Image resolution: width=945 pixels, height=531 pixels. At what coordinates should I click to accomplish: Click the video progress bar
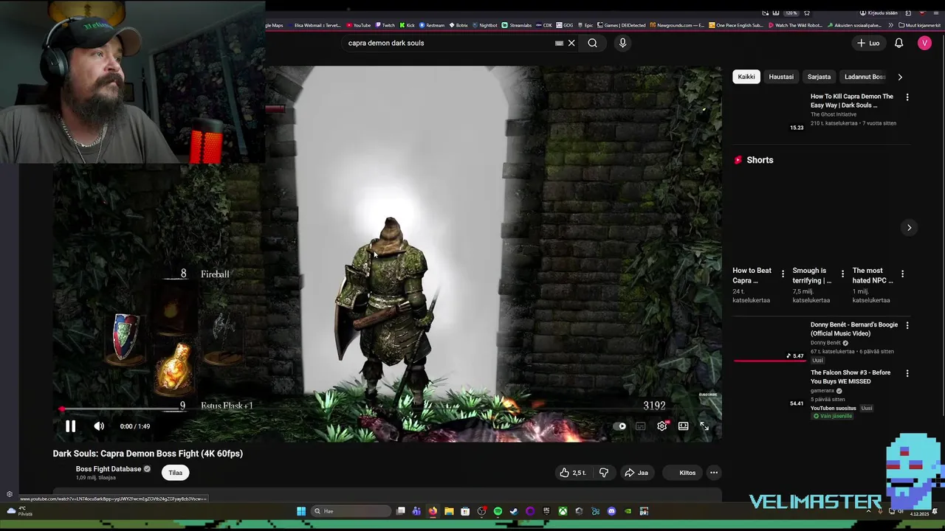(386, 409)
